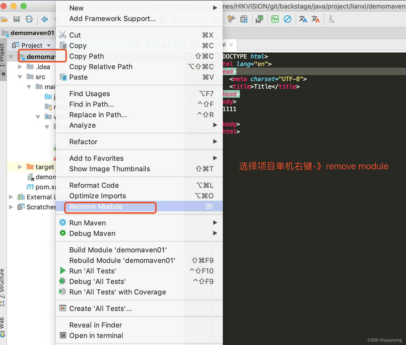
Task: Choose Remove Module
Action: click(x=139, y=206)
